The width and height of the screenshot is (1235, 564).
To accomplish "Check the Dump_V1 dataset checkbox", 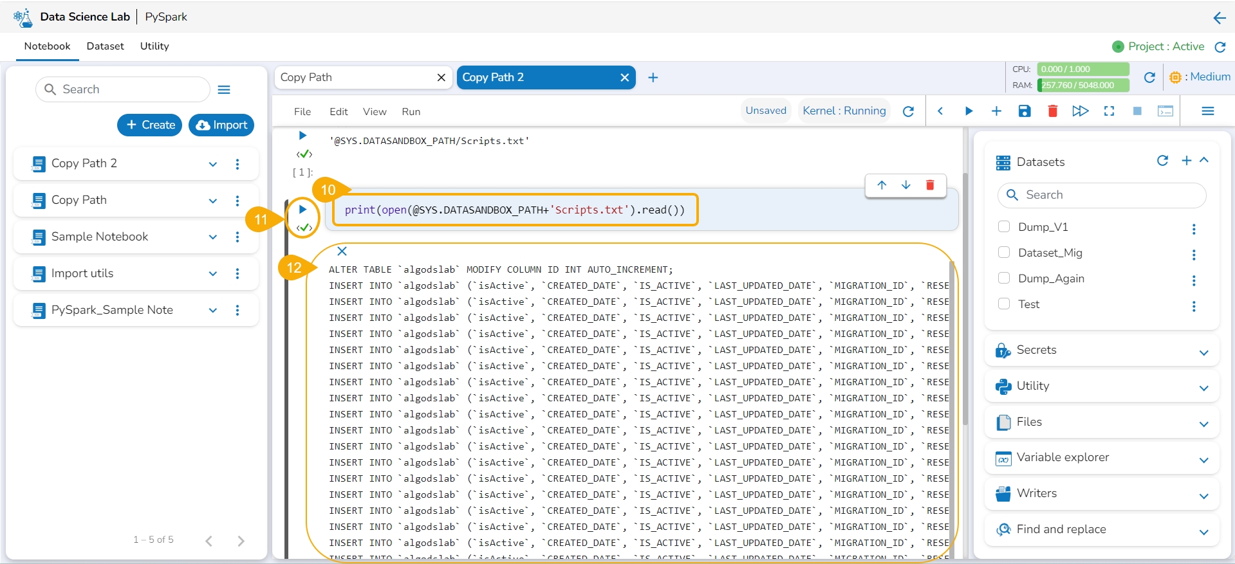I will click(x=1004, y=226).
